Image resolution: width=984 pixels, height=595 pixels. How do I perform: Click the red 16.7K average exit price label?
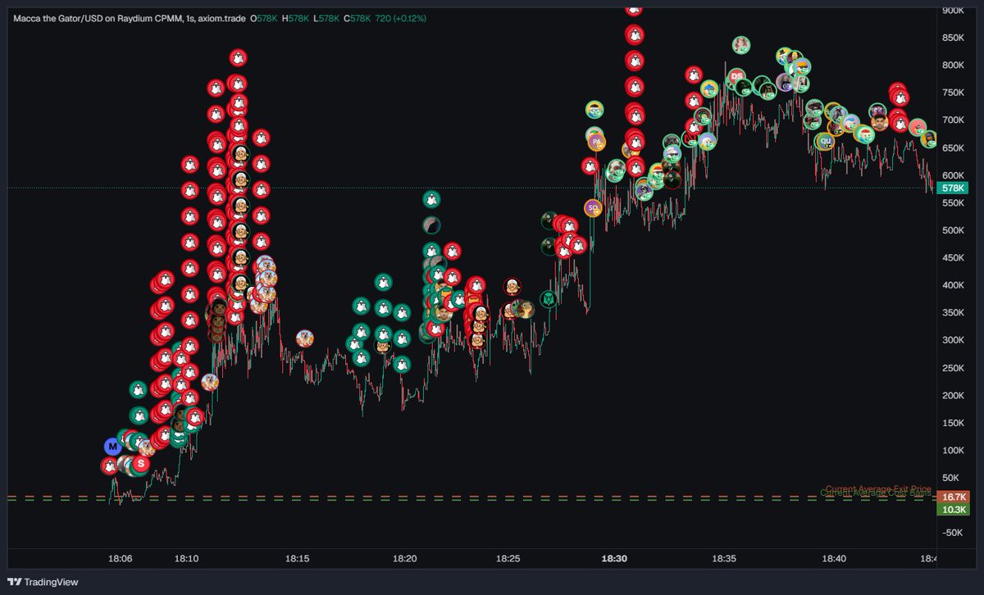tap(953, 497)
